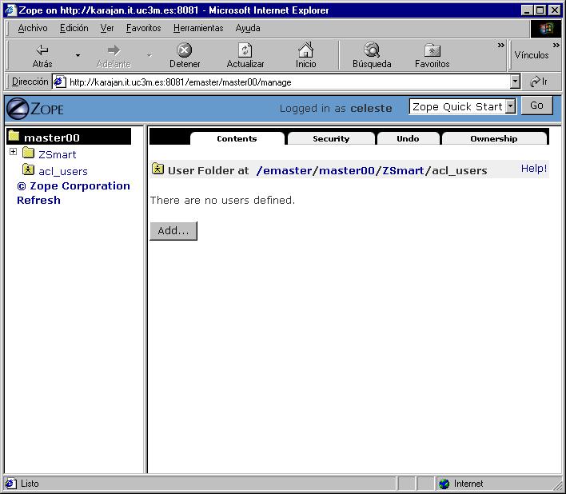Open the address bar dropdown arrow
The height and width of the screenshot is (494, 566).
click(515, 82)
